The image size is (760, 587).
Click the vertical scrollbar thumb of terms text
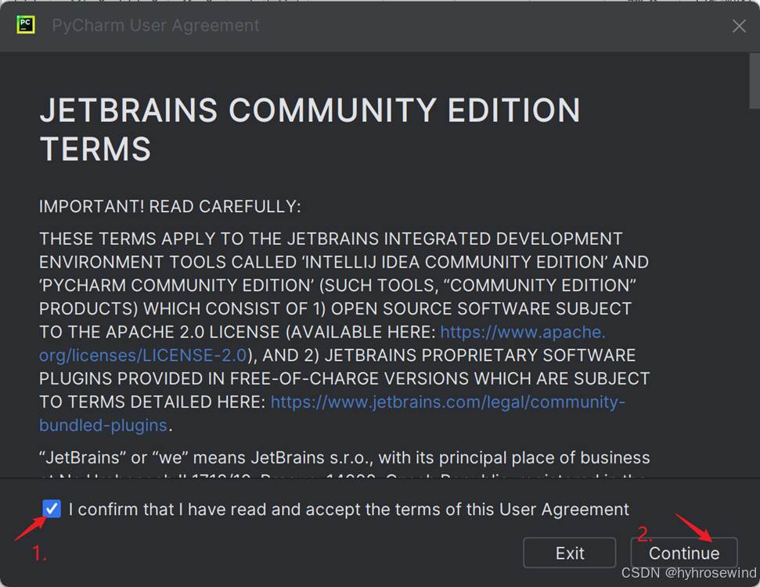pos(755,81)
